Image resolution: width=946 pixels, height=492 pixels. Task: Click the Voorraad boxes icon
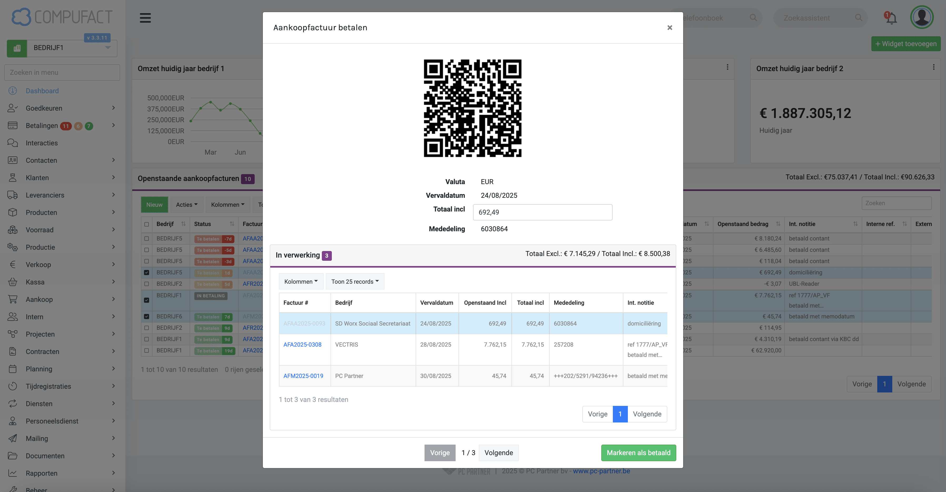12,230
